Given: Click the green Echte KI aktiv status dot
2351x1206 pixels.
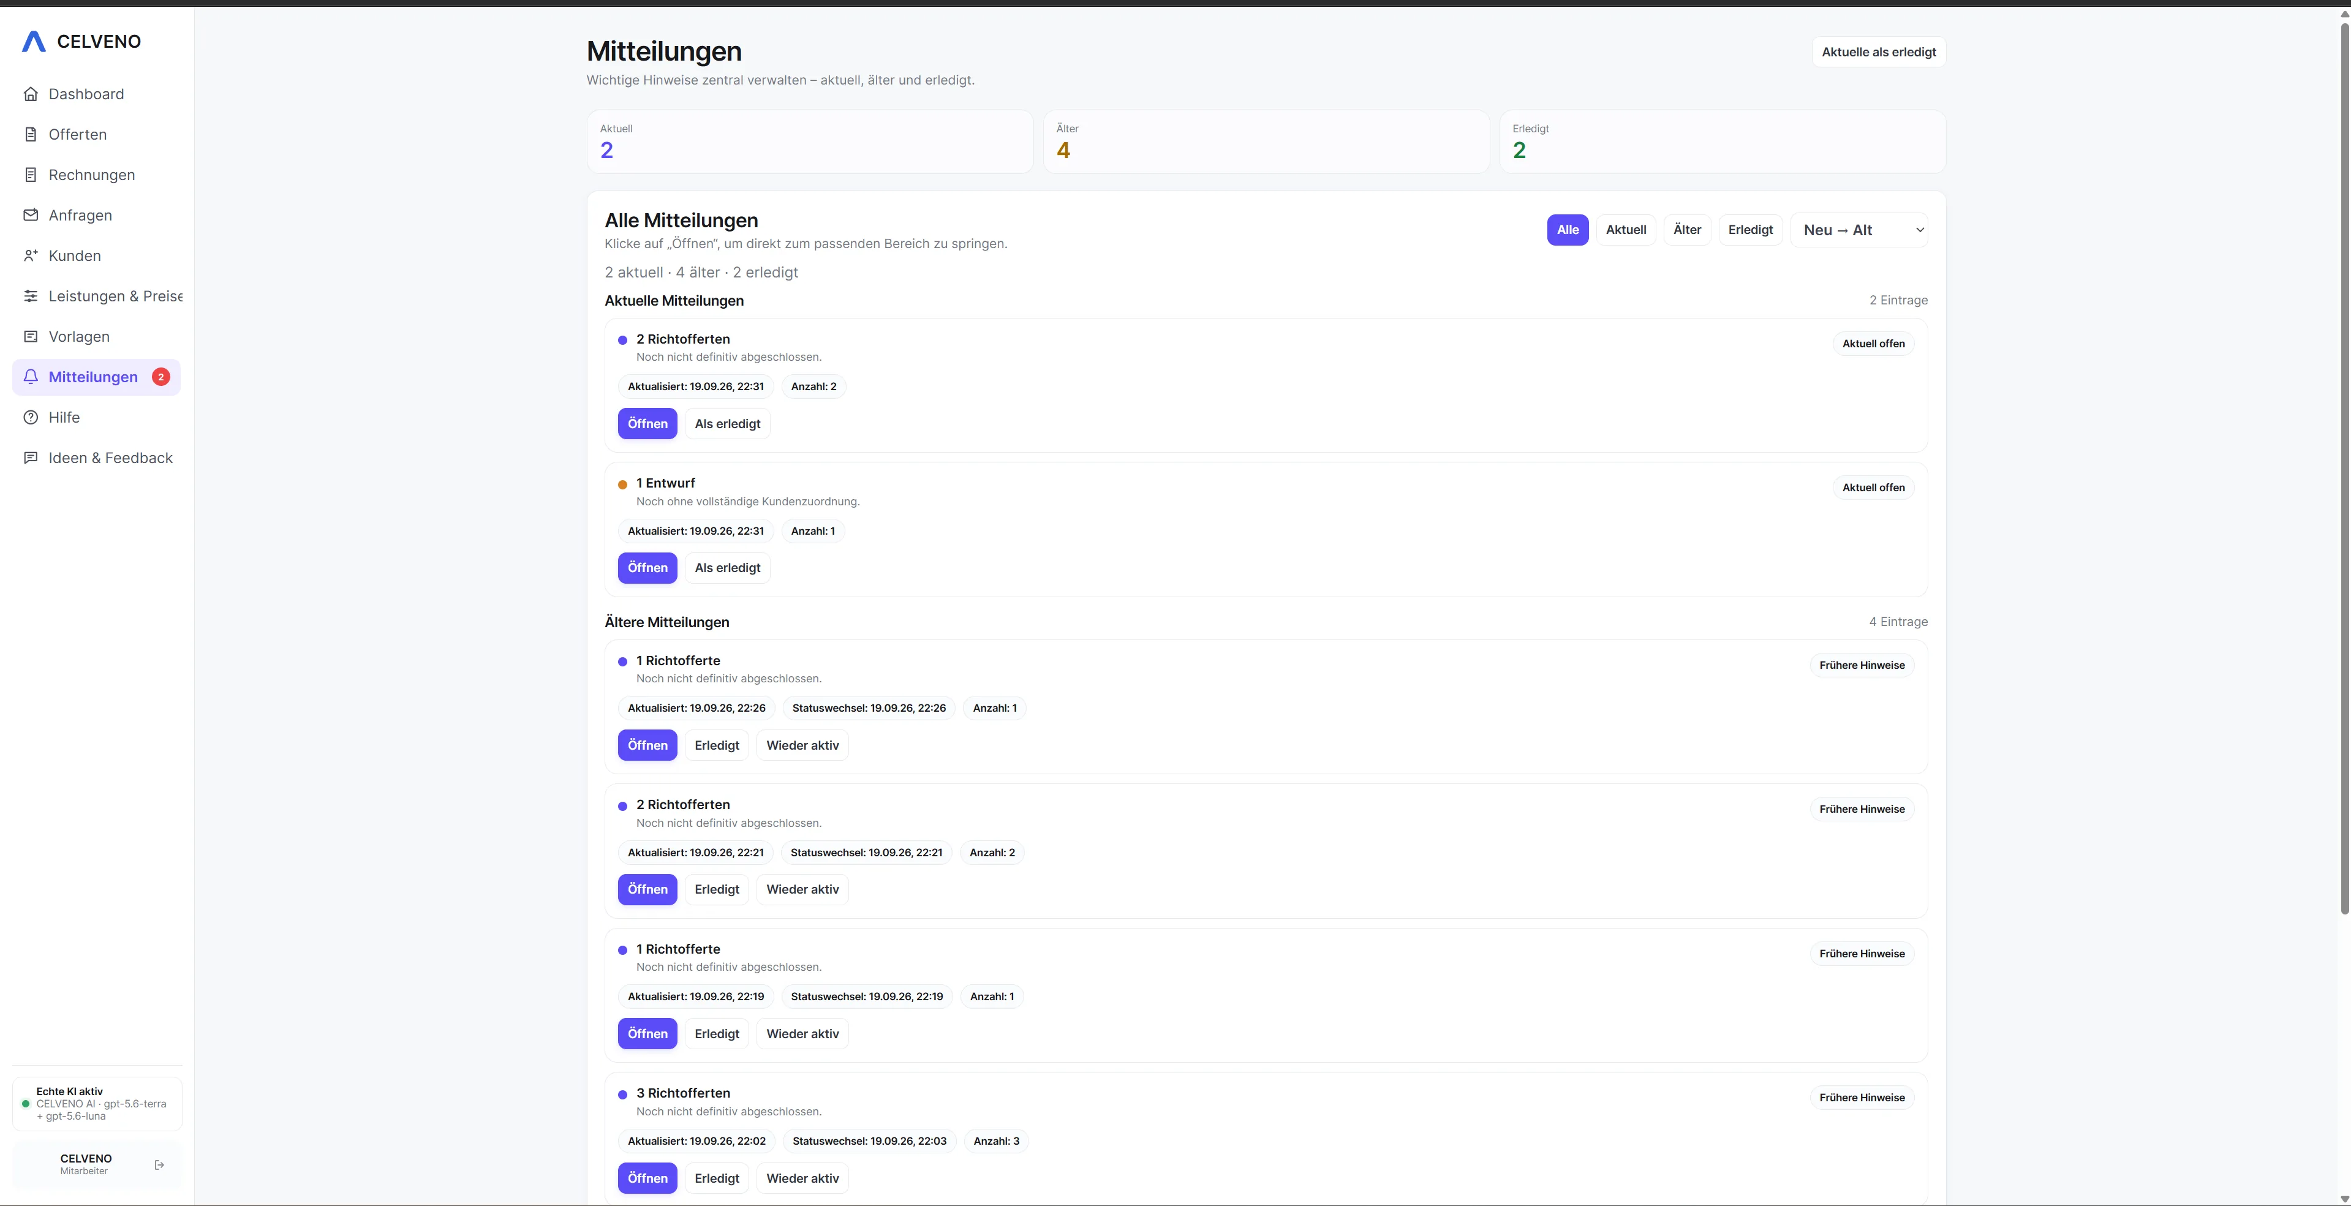Looking at the screenshot, I should (x=26, y=1104).
